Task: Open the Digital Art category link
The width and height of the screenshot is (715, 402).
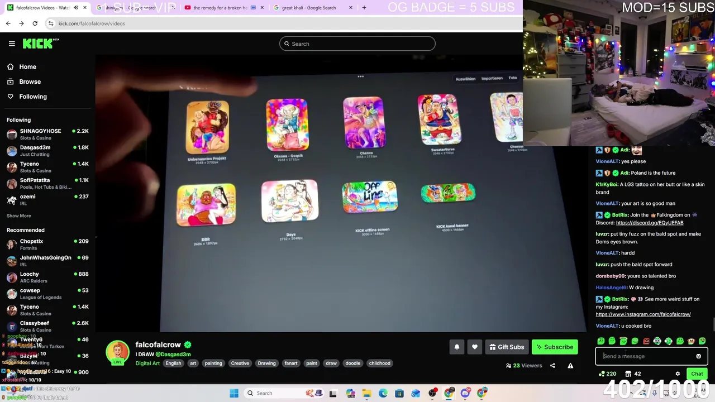Action: pos(147,363)
